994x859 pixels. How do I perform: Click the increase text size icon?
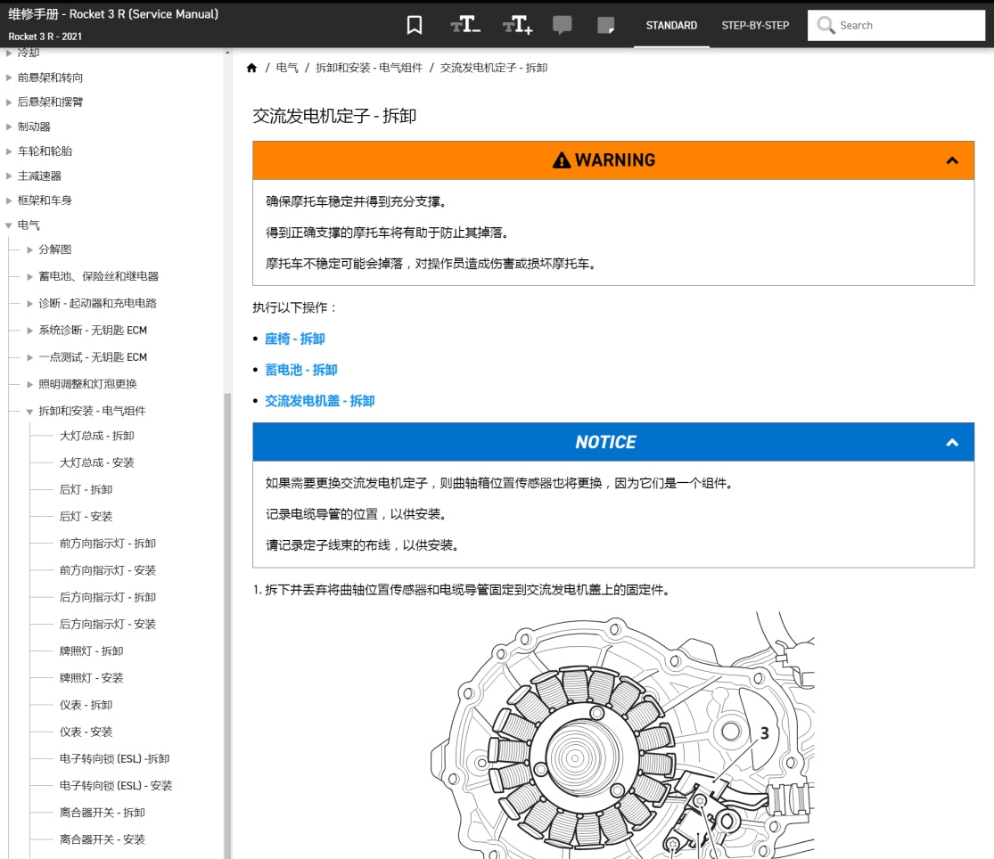pos(515,25)
